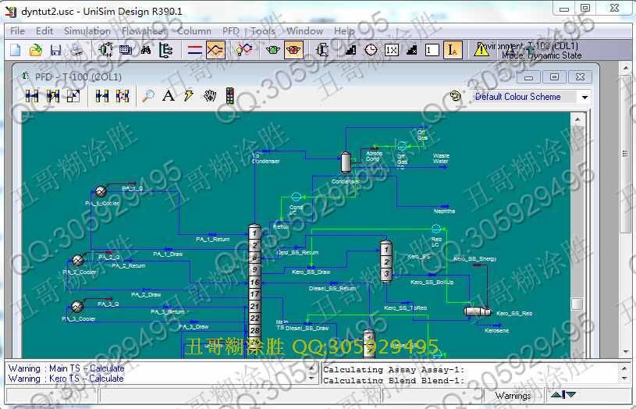Image resolution: width=636 pixels, height=409 pixels.
Task: Select the Cond LC controller icon
Action: (x=296, y=197)
